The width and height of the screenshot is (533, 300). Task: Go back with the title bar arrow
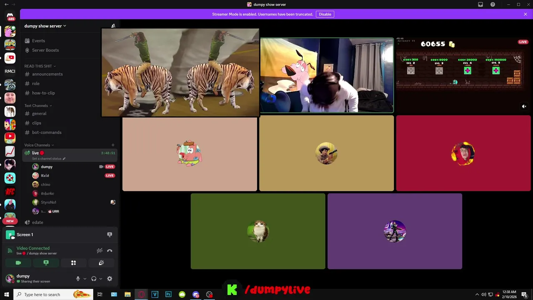[x=6, y=5]
